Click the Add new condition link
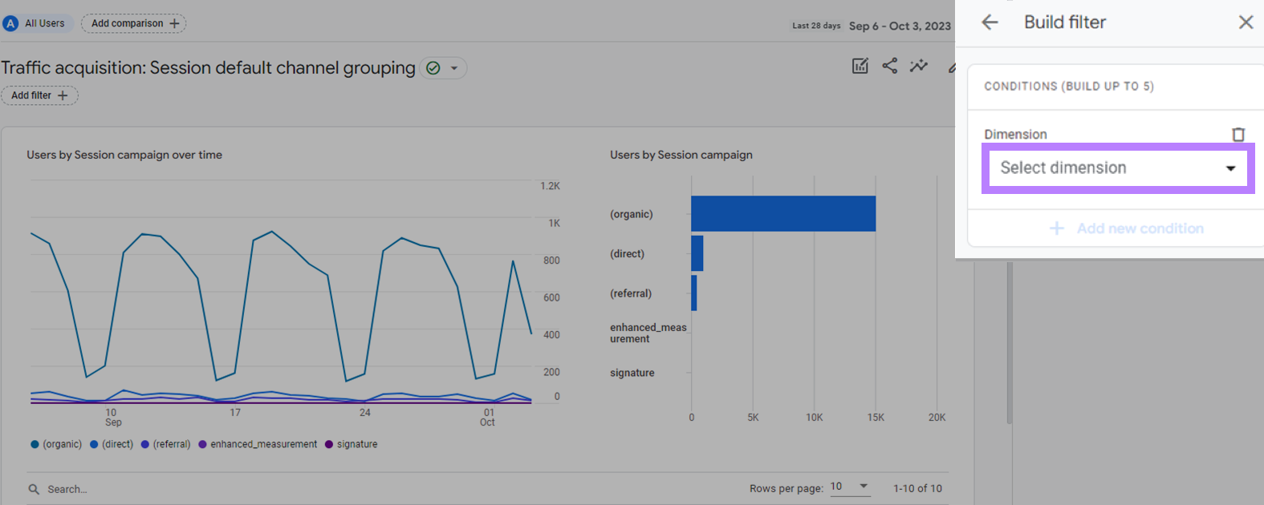 (x=1127, y=228)
